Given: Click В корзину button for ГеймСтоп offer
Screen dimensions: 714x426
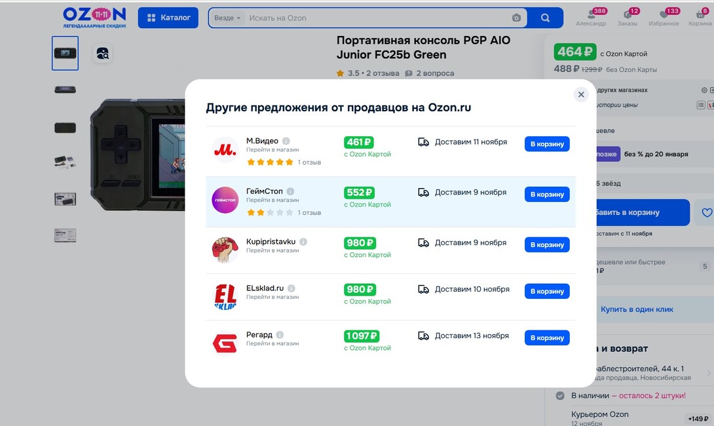Looking at the screenshot, I should point(547,194).
